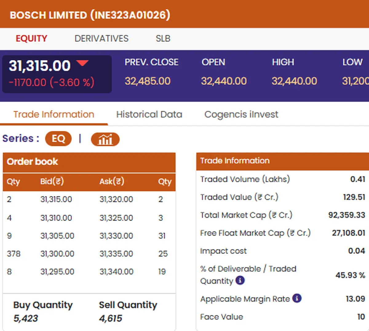Image resolution: width=369 pixels, height=331 pixels.
Task: Click the bid price 31,295.00
Action: click(x=57, y=272)
